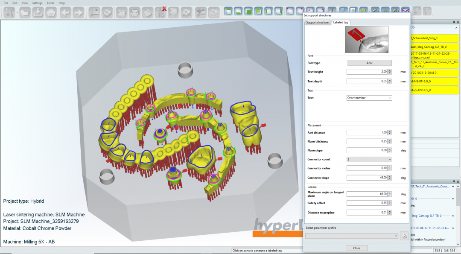Click the Arial font type button
This screenshot has width=461, height=254.
(370, 63)
